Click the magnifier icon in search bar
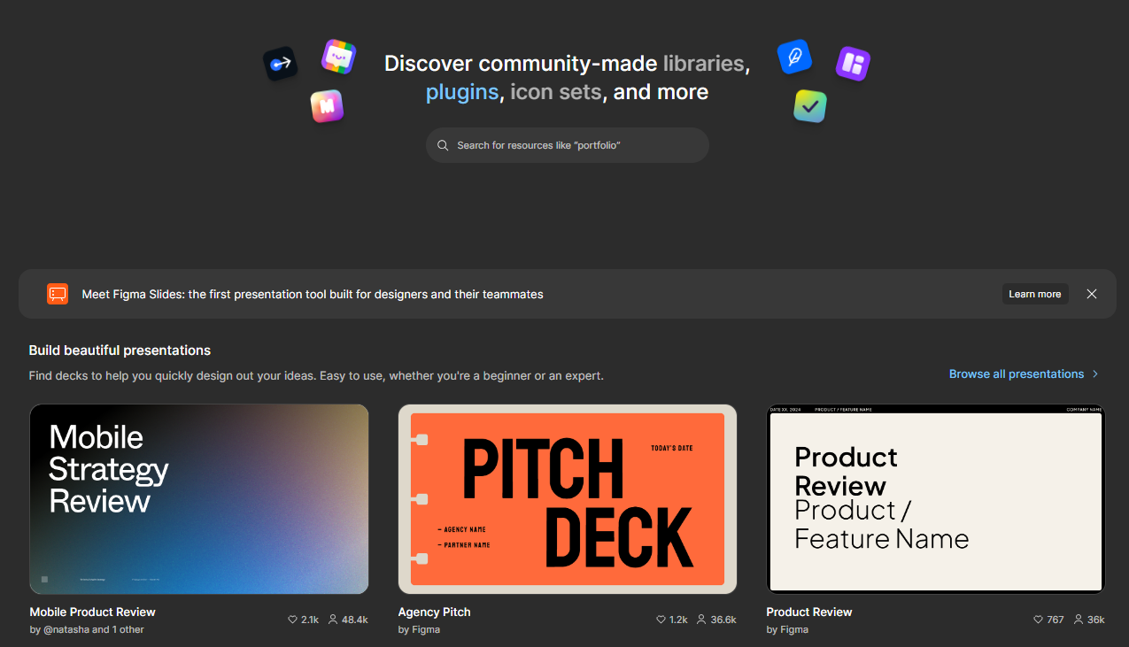1129x647 pixels. pos(443,145)
